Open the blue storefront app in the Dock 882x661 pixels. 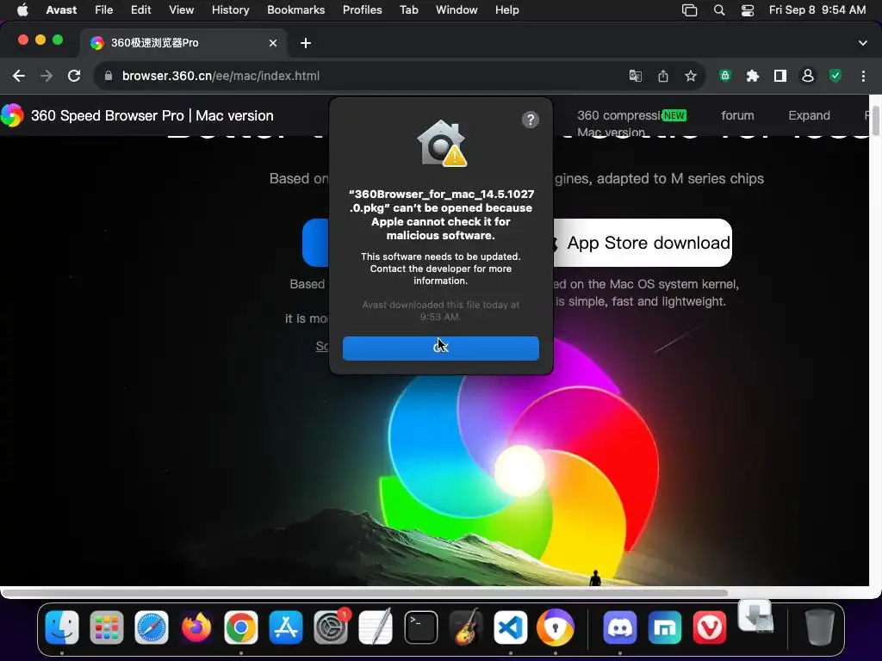tap(665, 627)
